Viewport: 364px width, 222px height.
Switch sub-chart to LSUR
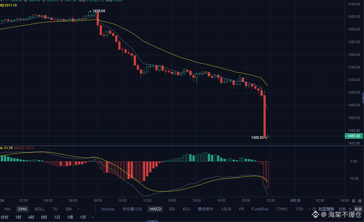pyautogui.click(x=226, y=209)
